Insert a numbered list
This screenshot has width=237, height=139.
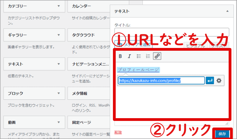pos(148,56)
